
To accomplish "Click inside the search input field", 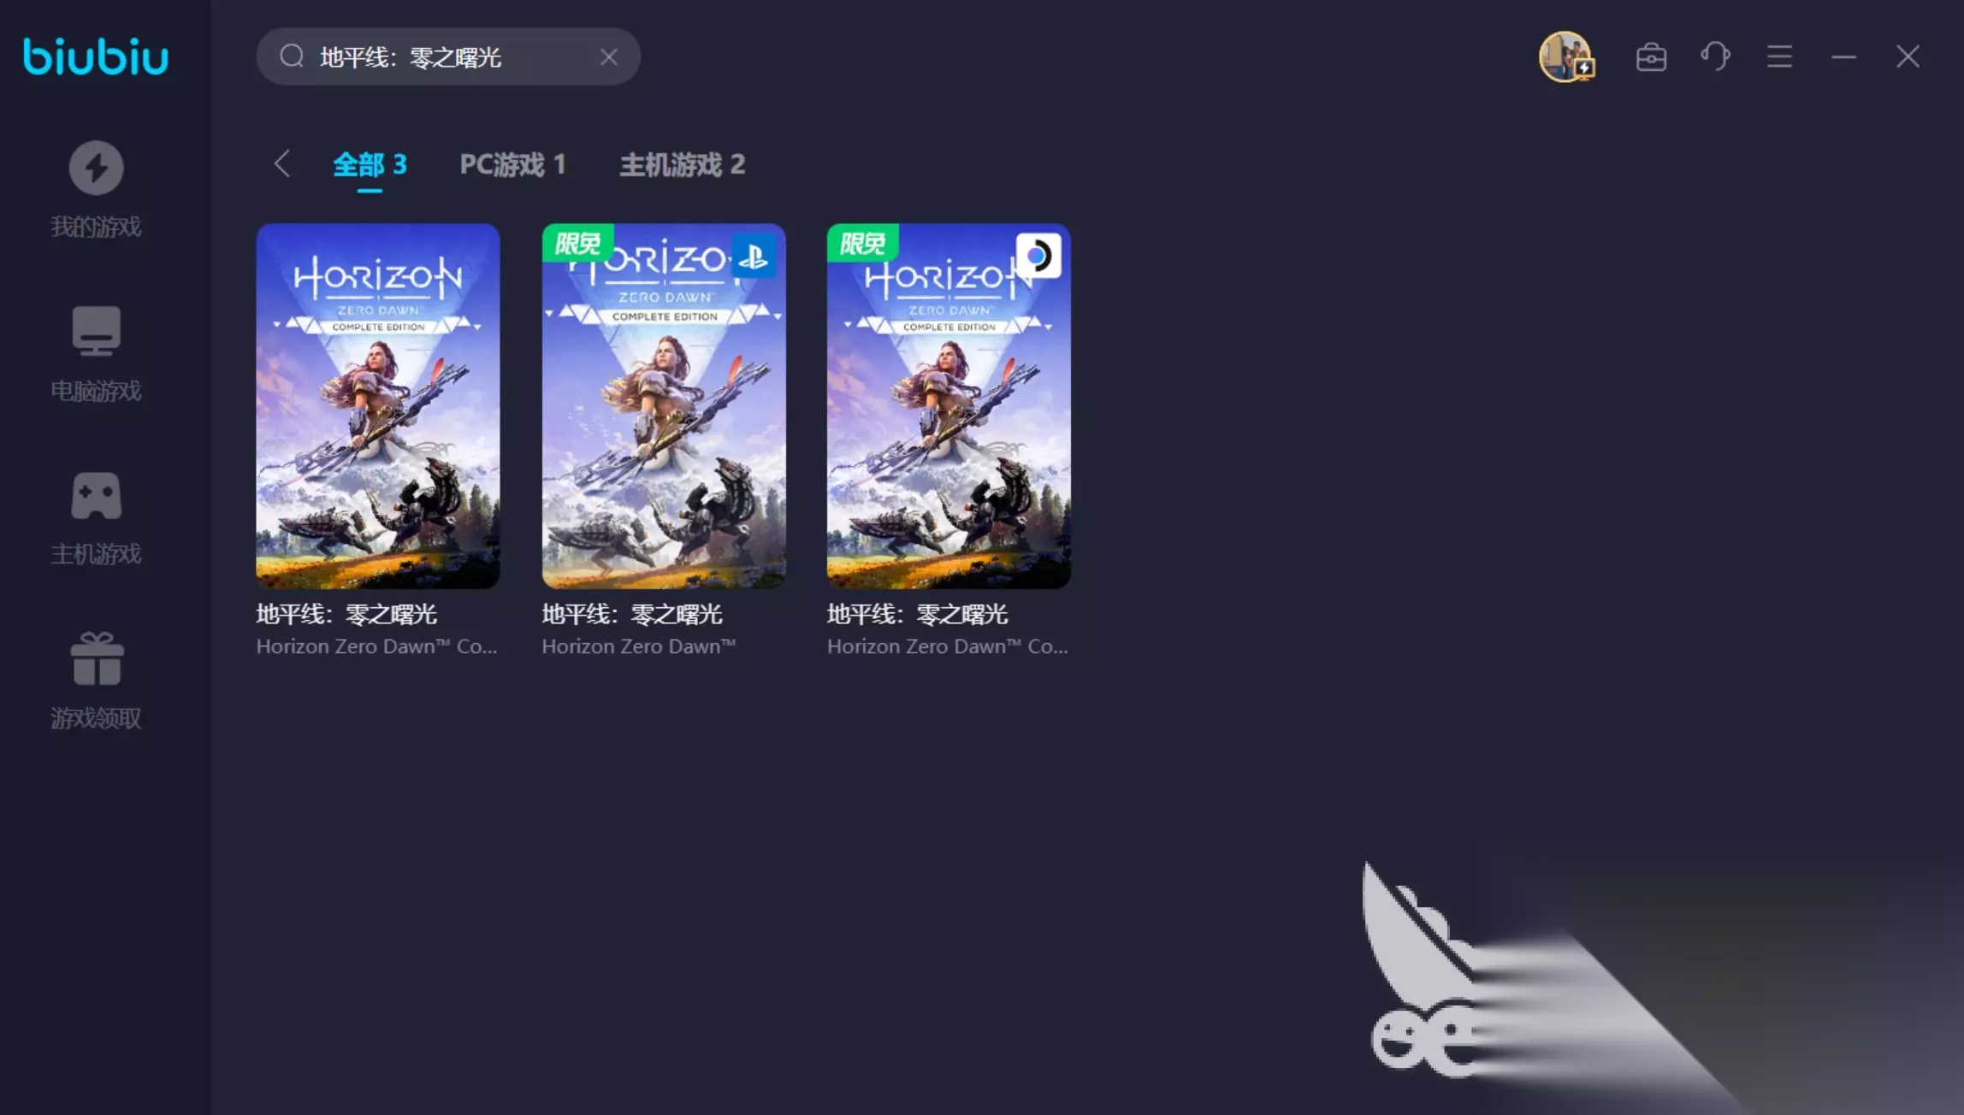I will click(x=453, y=57).
